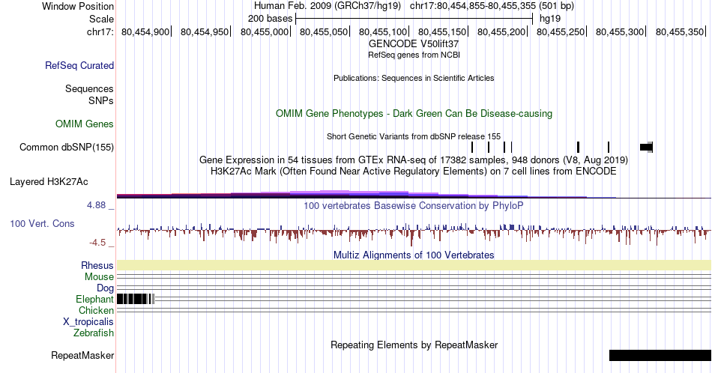This screenshot has width=712, height=373.
Task: Open the OMIM Gene Phenotypes track title
Action: [x=414, y=113]
